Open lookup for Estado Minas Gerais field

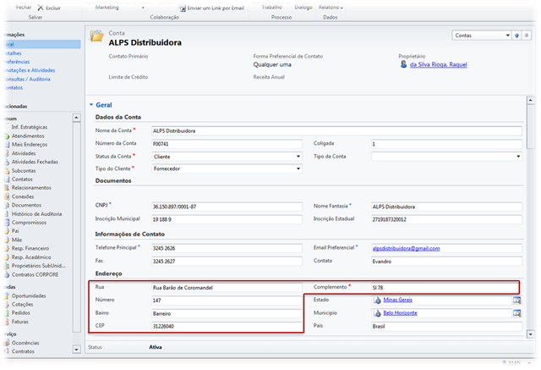pyautogui.click(x=516, y=301)
